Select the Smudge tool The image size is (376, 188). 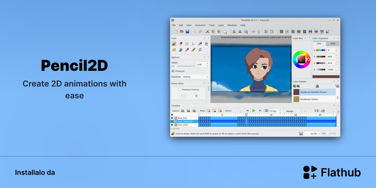(200, 50)
